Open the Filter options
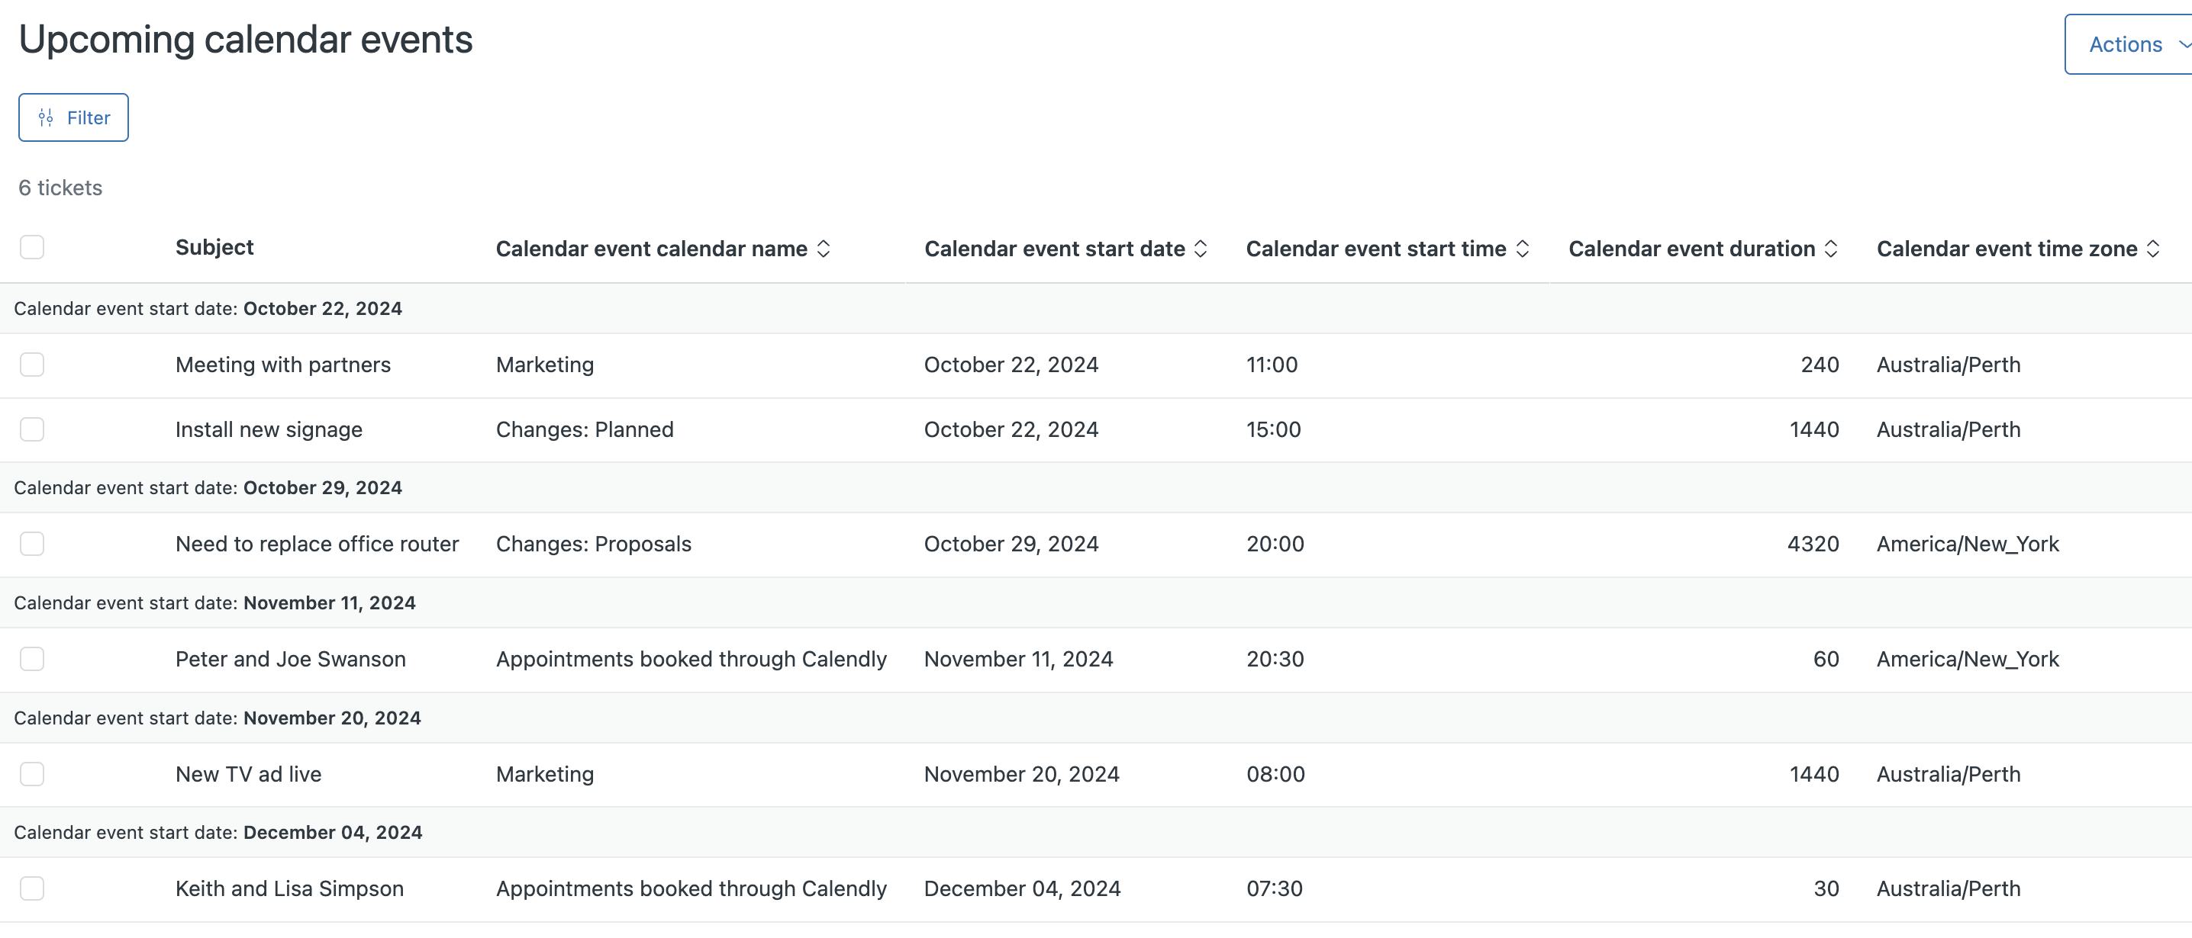Screen dimensions: 2192x938 pos(73,117)
